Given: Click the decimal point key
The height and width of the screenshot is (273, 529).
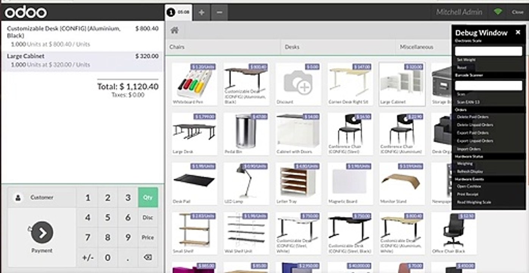Looking at the screenshot, I should [x=128, y=257].
